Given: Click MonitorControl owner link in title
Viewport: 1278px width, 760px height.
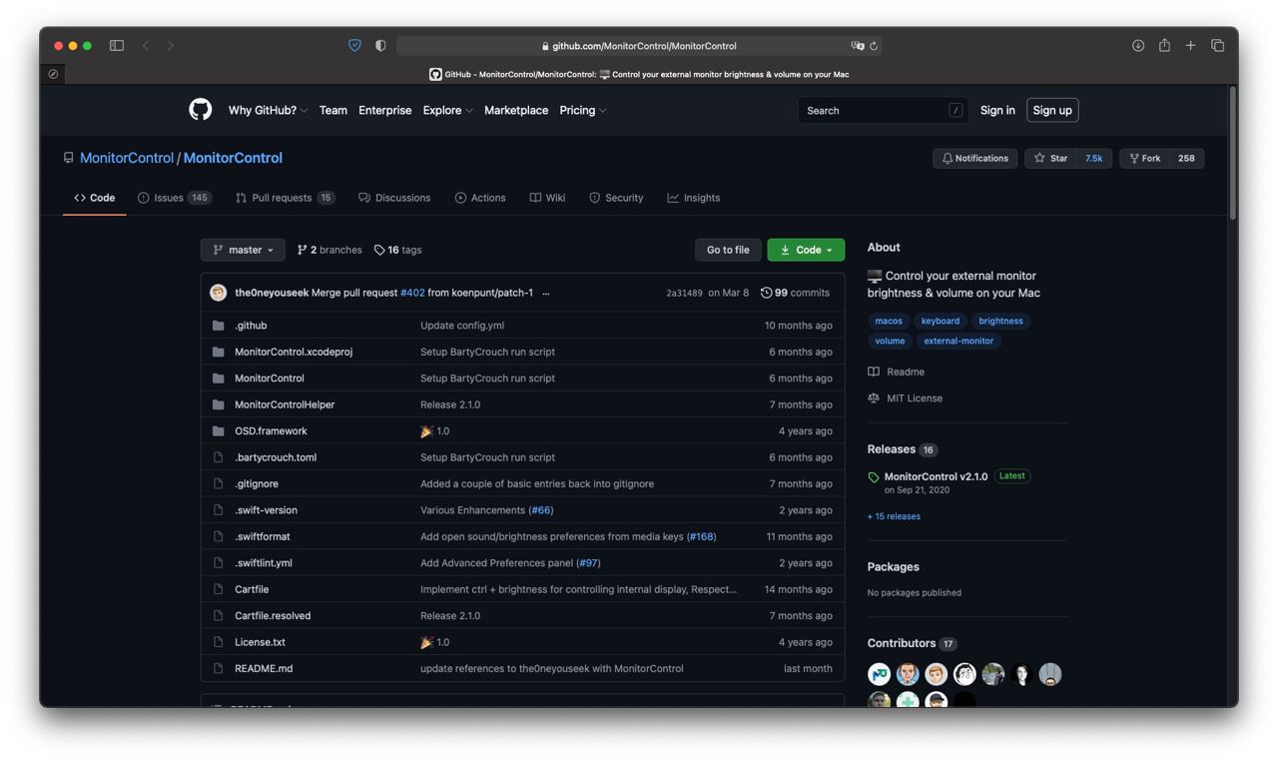Looking at the screenshot, I should click(127, 158).
